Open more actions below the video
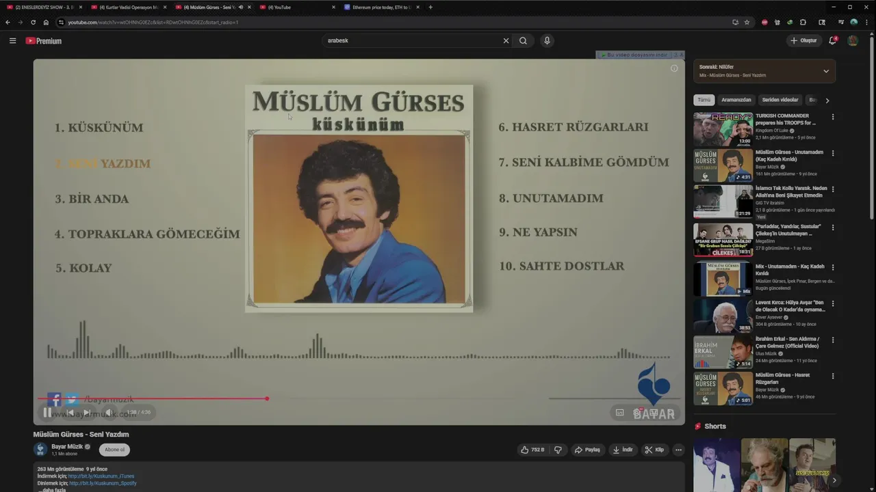 tap(678, 450)
